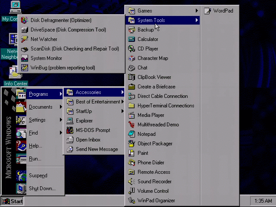Click the Multithreaded Demo icon

132,125
